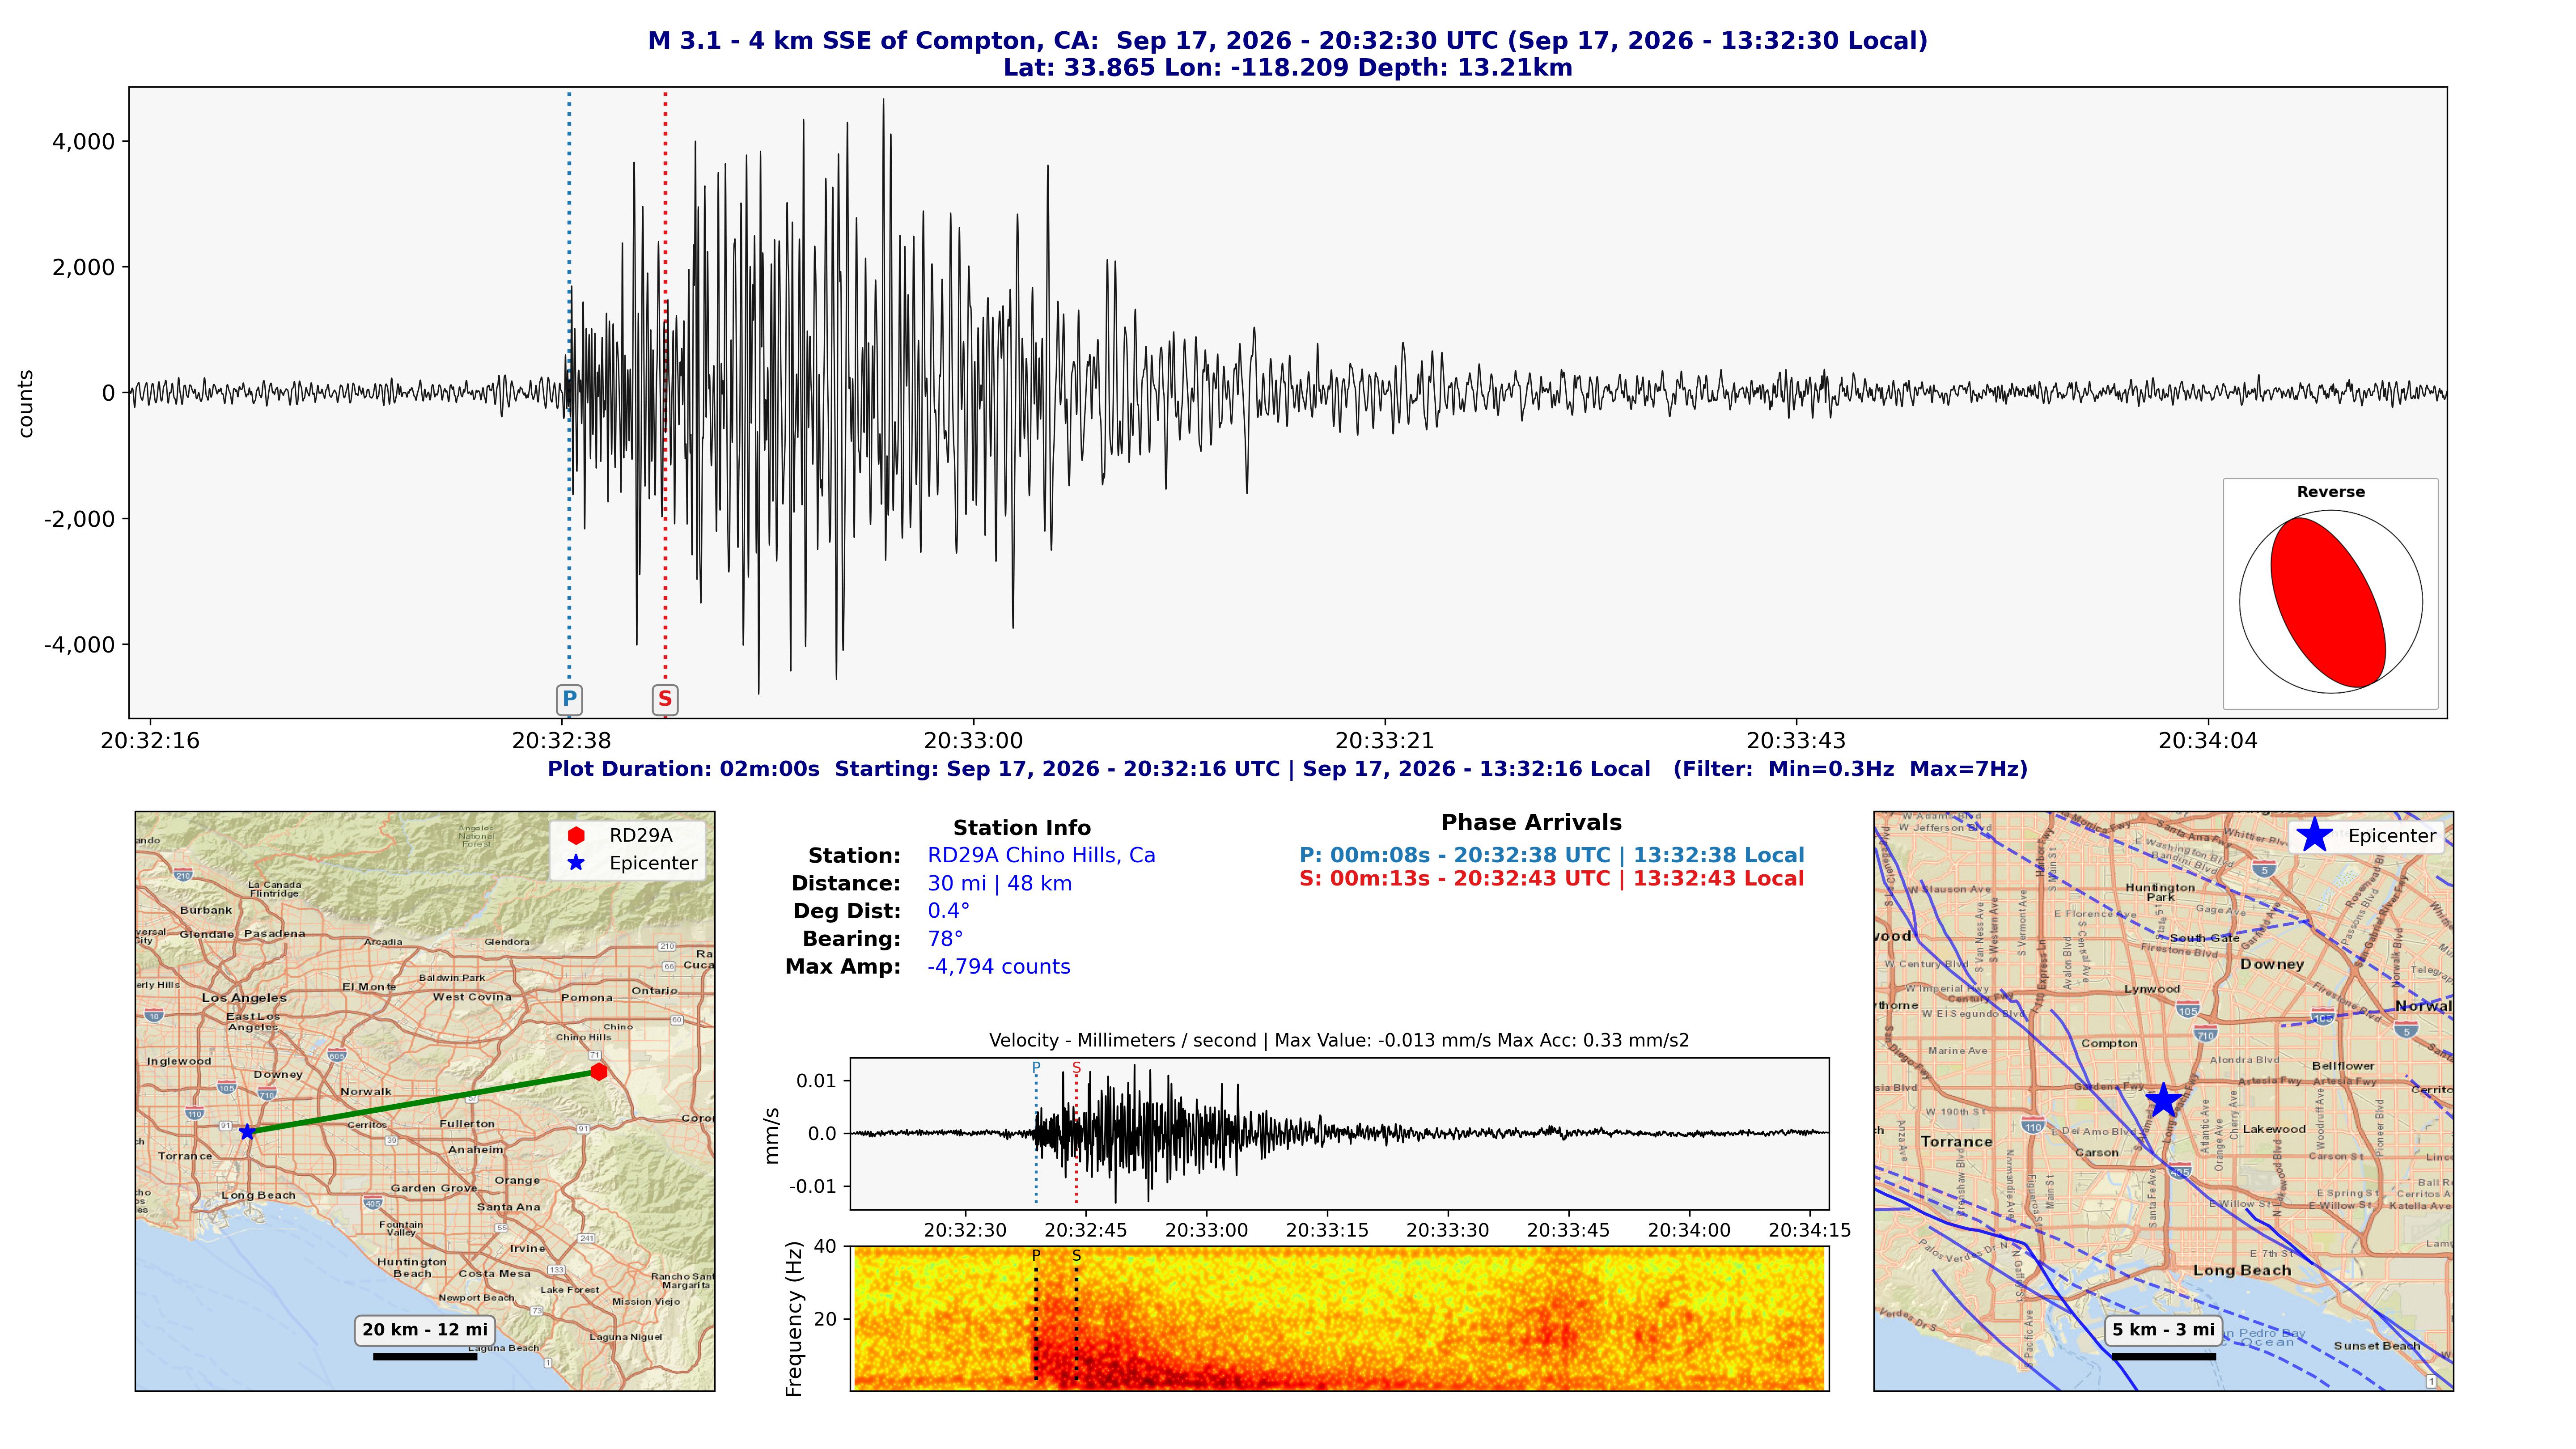Click the S label on the velocity plot
This screenshot has width=2576, height=1449.
[x=1076, y=1068]
